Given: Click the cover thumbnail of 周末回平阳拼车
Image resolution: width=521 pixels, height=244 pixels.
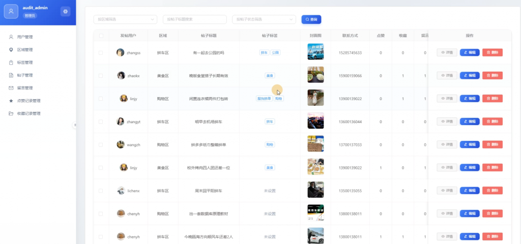Looking at the screenshot, I should point(315,190).
